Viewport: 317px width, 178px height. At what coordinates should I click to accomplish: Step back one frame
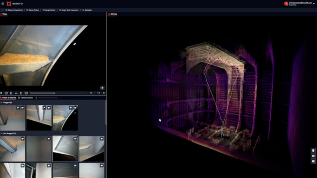point(11,93)
